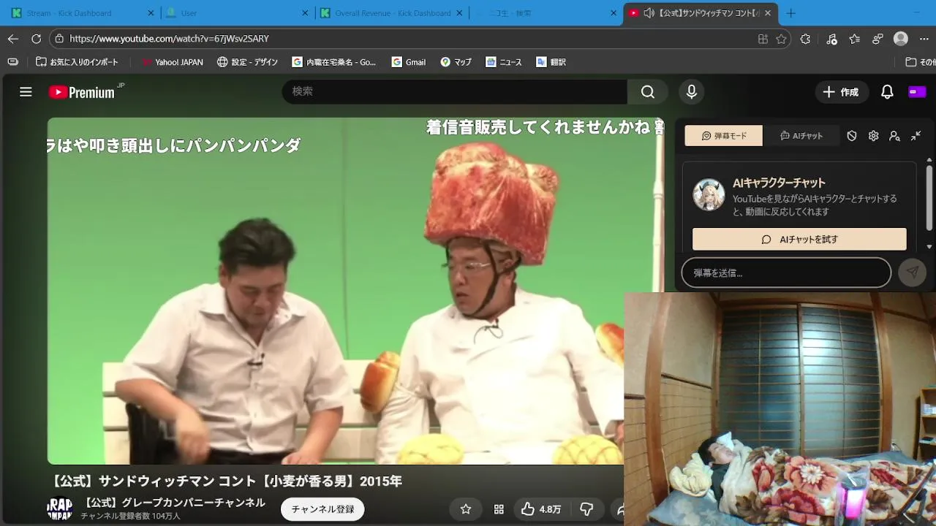Mute tab via speaker icon on YouTube tab
Viewport: 936px width, 526px height.
pyautogui.click(x=649, y=13)
